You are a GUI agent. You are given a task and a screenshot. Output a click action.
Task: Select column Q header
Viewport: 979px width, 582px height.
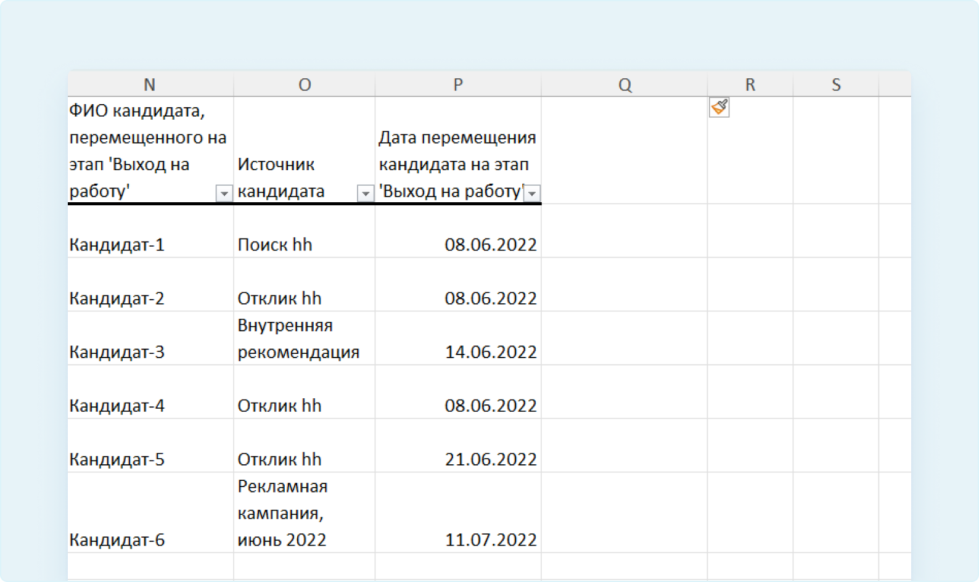tap(625, 84)
